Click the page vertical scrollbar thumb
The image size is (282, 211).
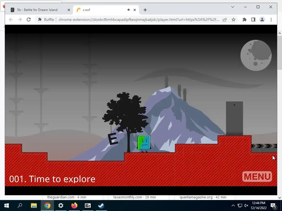click(x=280, y=52)
